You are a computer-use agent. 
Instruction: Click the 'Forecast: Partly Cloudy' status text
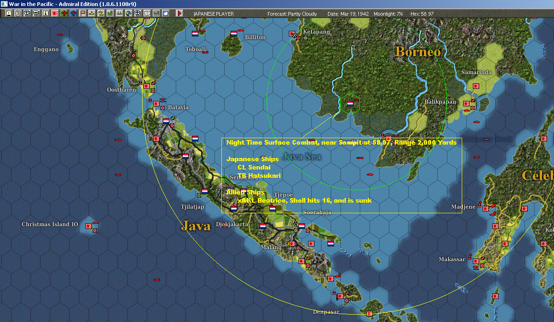pyautogui.click(x=292, y=14)
